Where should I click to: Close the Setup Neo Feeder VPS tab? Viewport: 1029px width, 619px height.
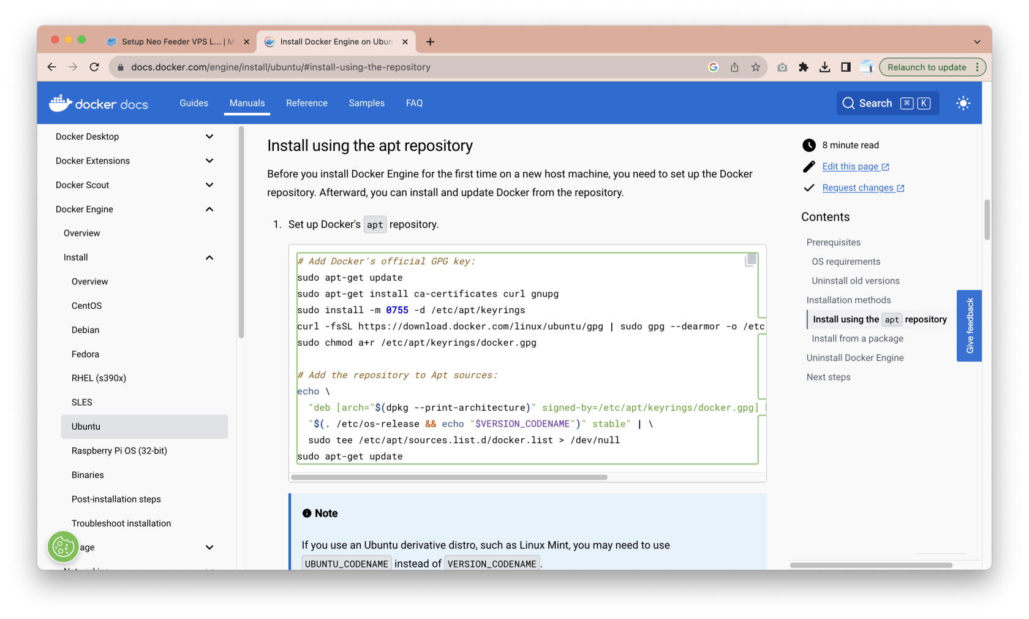click(x=246, y=42)
